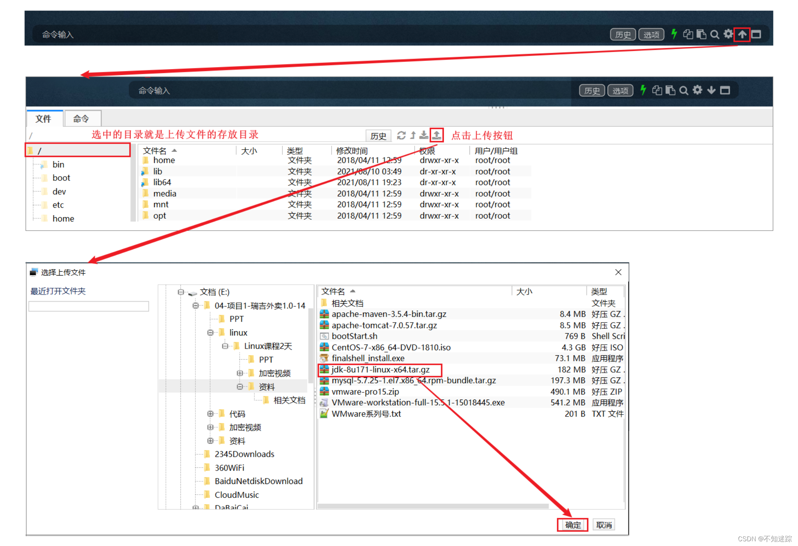The width and height of the screenshot is (798, 546).
Task: Click 选项 button in the up-arrow command bar
Action: [652, 35]
